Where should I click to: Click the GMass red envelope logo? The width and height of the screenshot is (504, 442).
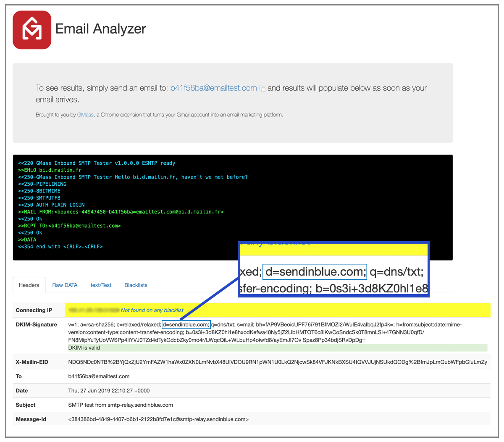point(32,30)
